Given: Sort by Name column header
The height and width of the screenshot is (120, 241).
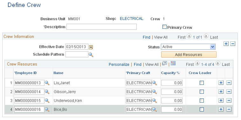Looking at the screenshot, I should click(58, 73).
